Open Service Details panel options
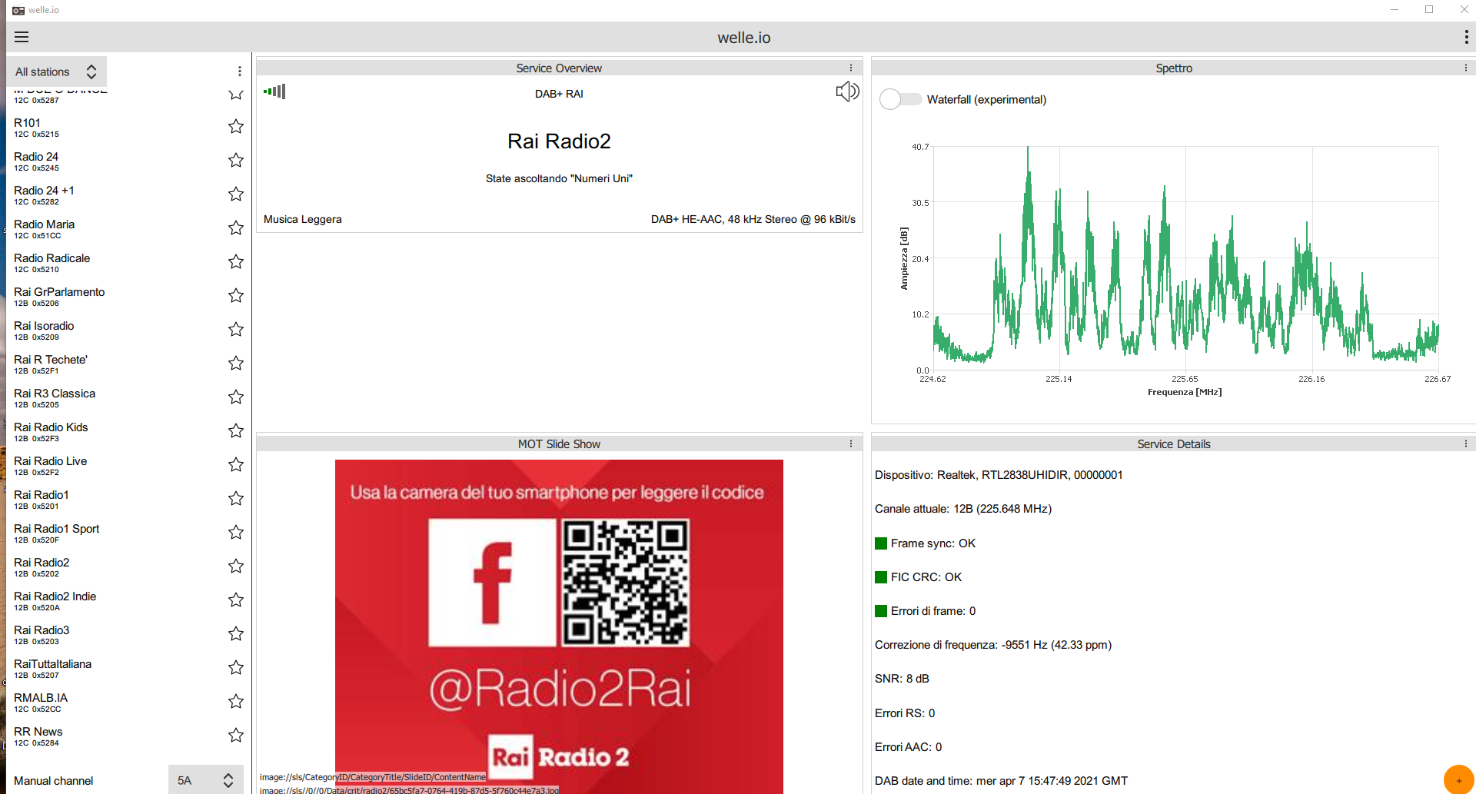This screenshot has width=1476, height=794. 1466,444
